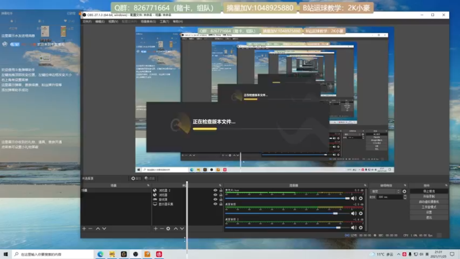The height and width of the screenshot is (259, 460).
Task: Open the notification center in system tray
Action: (x=453, y=254)
